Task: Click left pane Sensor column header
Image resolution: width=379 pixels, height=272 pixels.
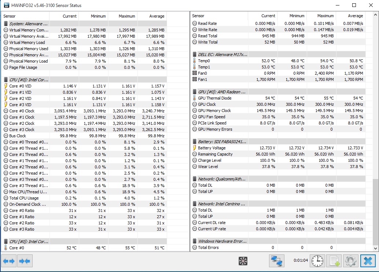Action: 26,16
